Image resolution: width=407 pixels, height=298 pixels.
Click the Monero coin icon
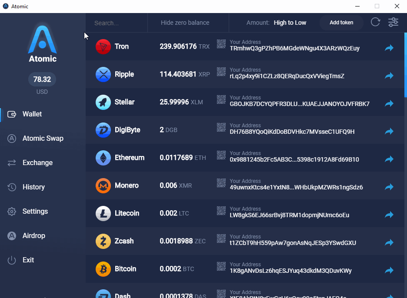pyautogui.click(x=103, y=185)
